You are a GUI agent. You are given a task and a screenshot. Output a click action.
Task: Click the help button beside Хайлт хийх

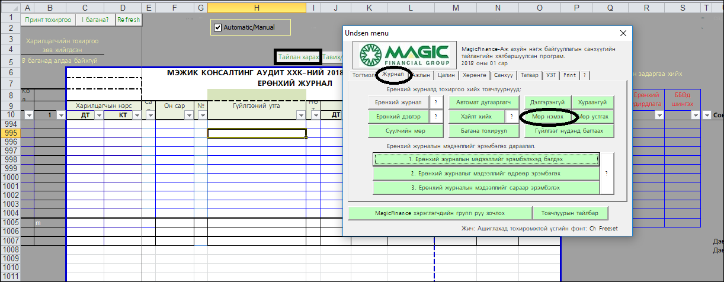[x=511, y=117]
